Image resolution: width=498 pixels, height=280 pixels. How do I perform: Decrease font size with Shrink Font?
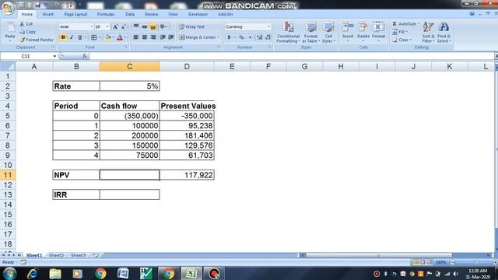tap(123, 27)
